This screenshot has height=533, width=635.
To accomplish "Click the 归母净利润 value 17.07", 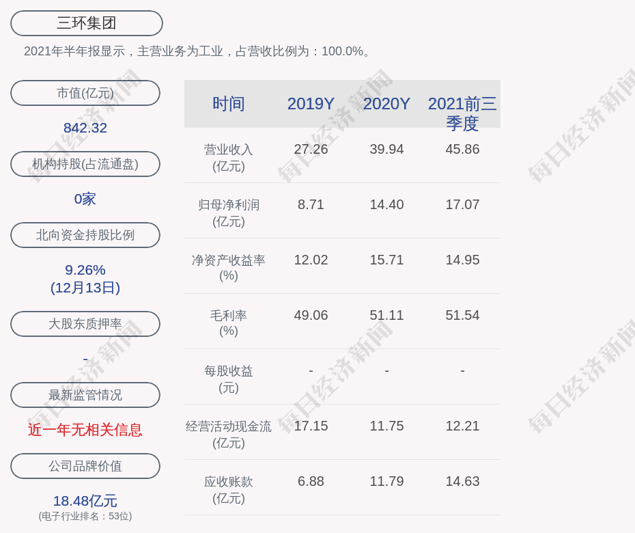I will click(462, 204).
